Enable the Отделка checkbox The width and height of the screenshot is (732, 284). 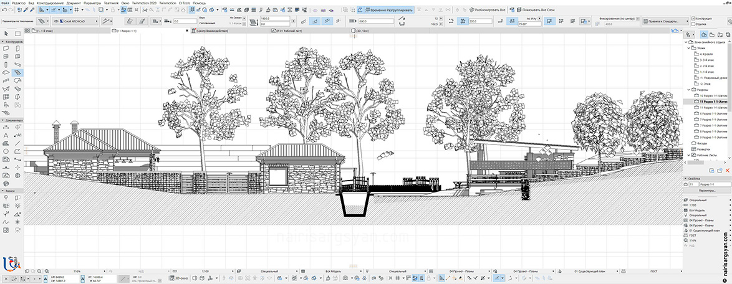tap(693, 24)
